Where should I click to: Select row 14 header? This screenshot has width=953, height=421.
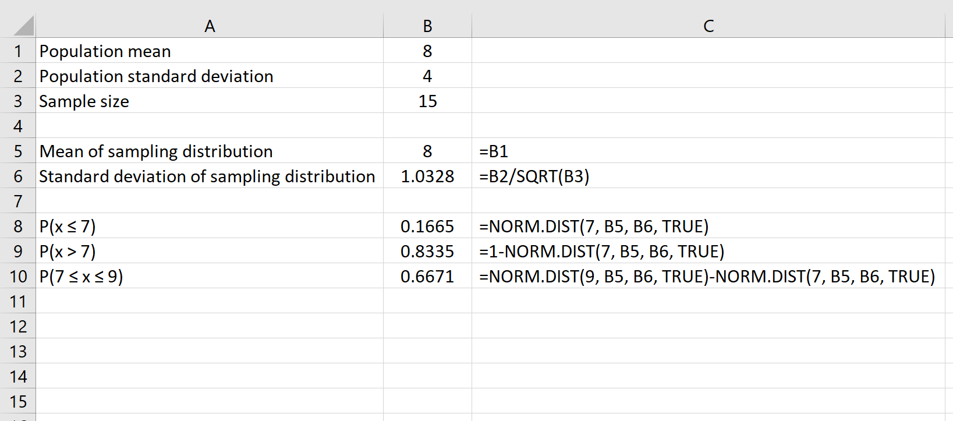click(x=17, y=376)
